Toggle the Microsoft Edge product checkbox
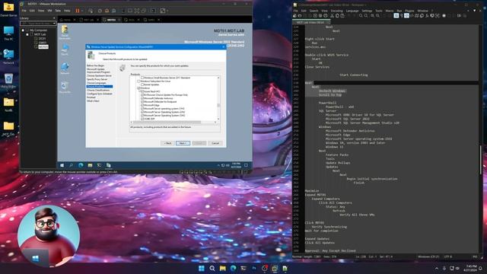487x274 pixels. pyautogui.click(x=142, y=105)
